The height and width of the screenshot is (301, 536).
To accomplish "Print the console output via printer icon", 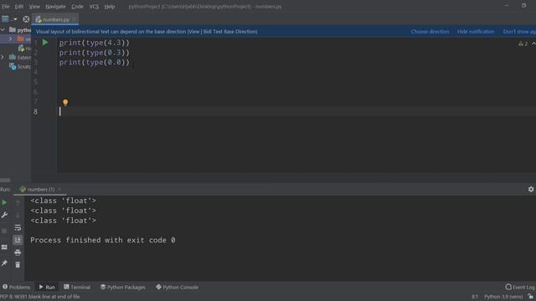I will [18, 253].
